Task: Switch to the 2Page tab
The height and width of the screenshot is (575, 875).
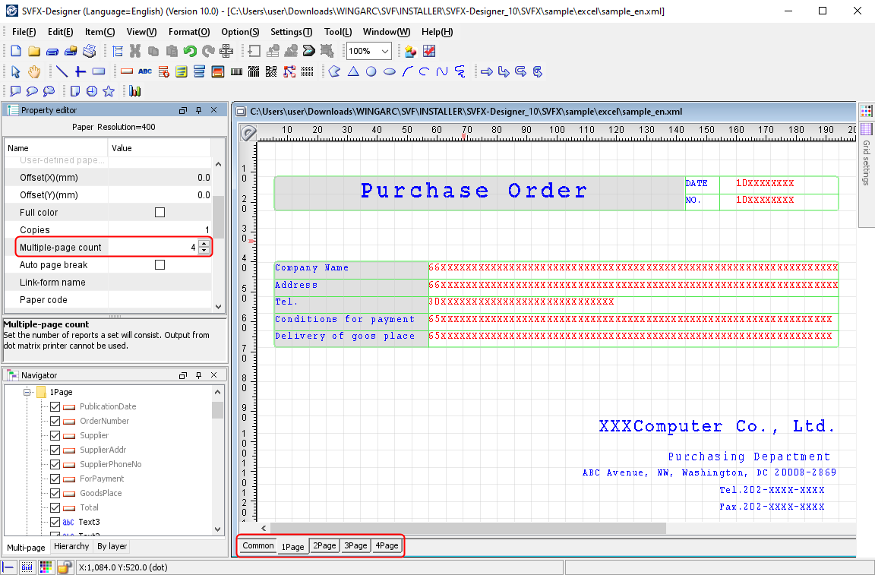Action: point(324,545)
